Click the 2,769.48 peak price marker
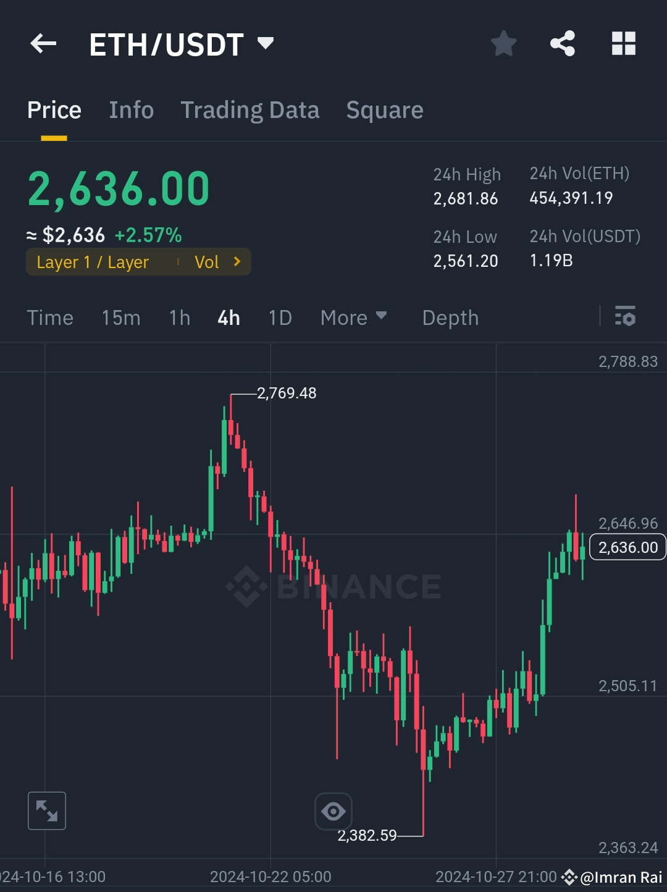The height and width of the screenshot is (892, 667). [x=286, y=393]
